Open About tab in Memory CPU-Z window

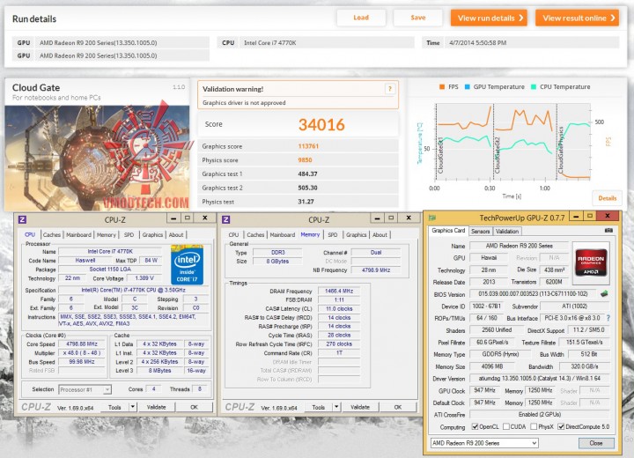[x=380, y=234]
